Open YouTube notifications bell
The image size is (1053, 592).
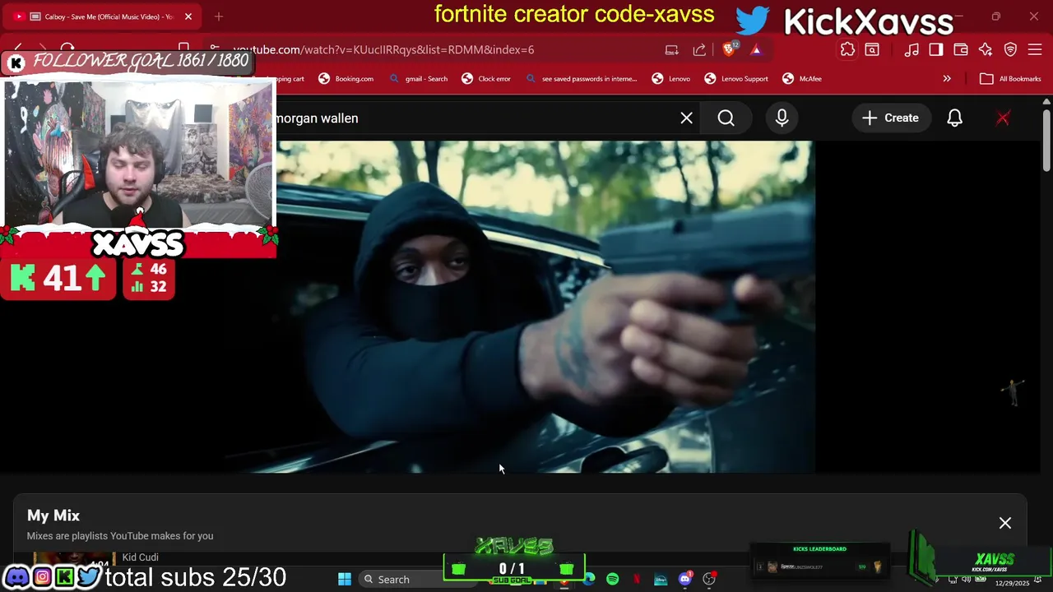click(x=954, y=118)
